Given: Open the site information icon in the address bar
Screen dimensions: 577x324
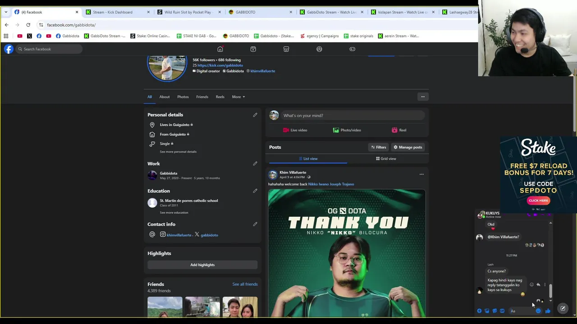Looking at the screenshot, I should tap(41, 25).
